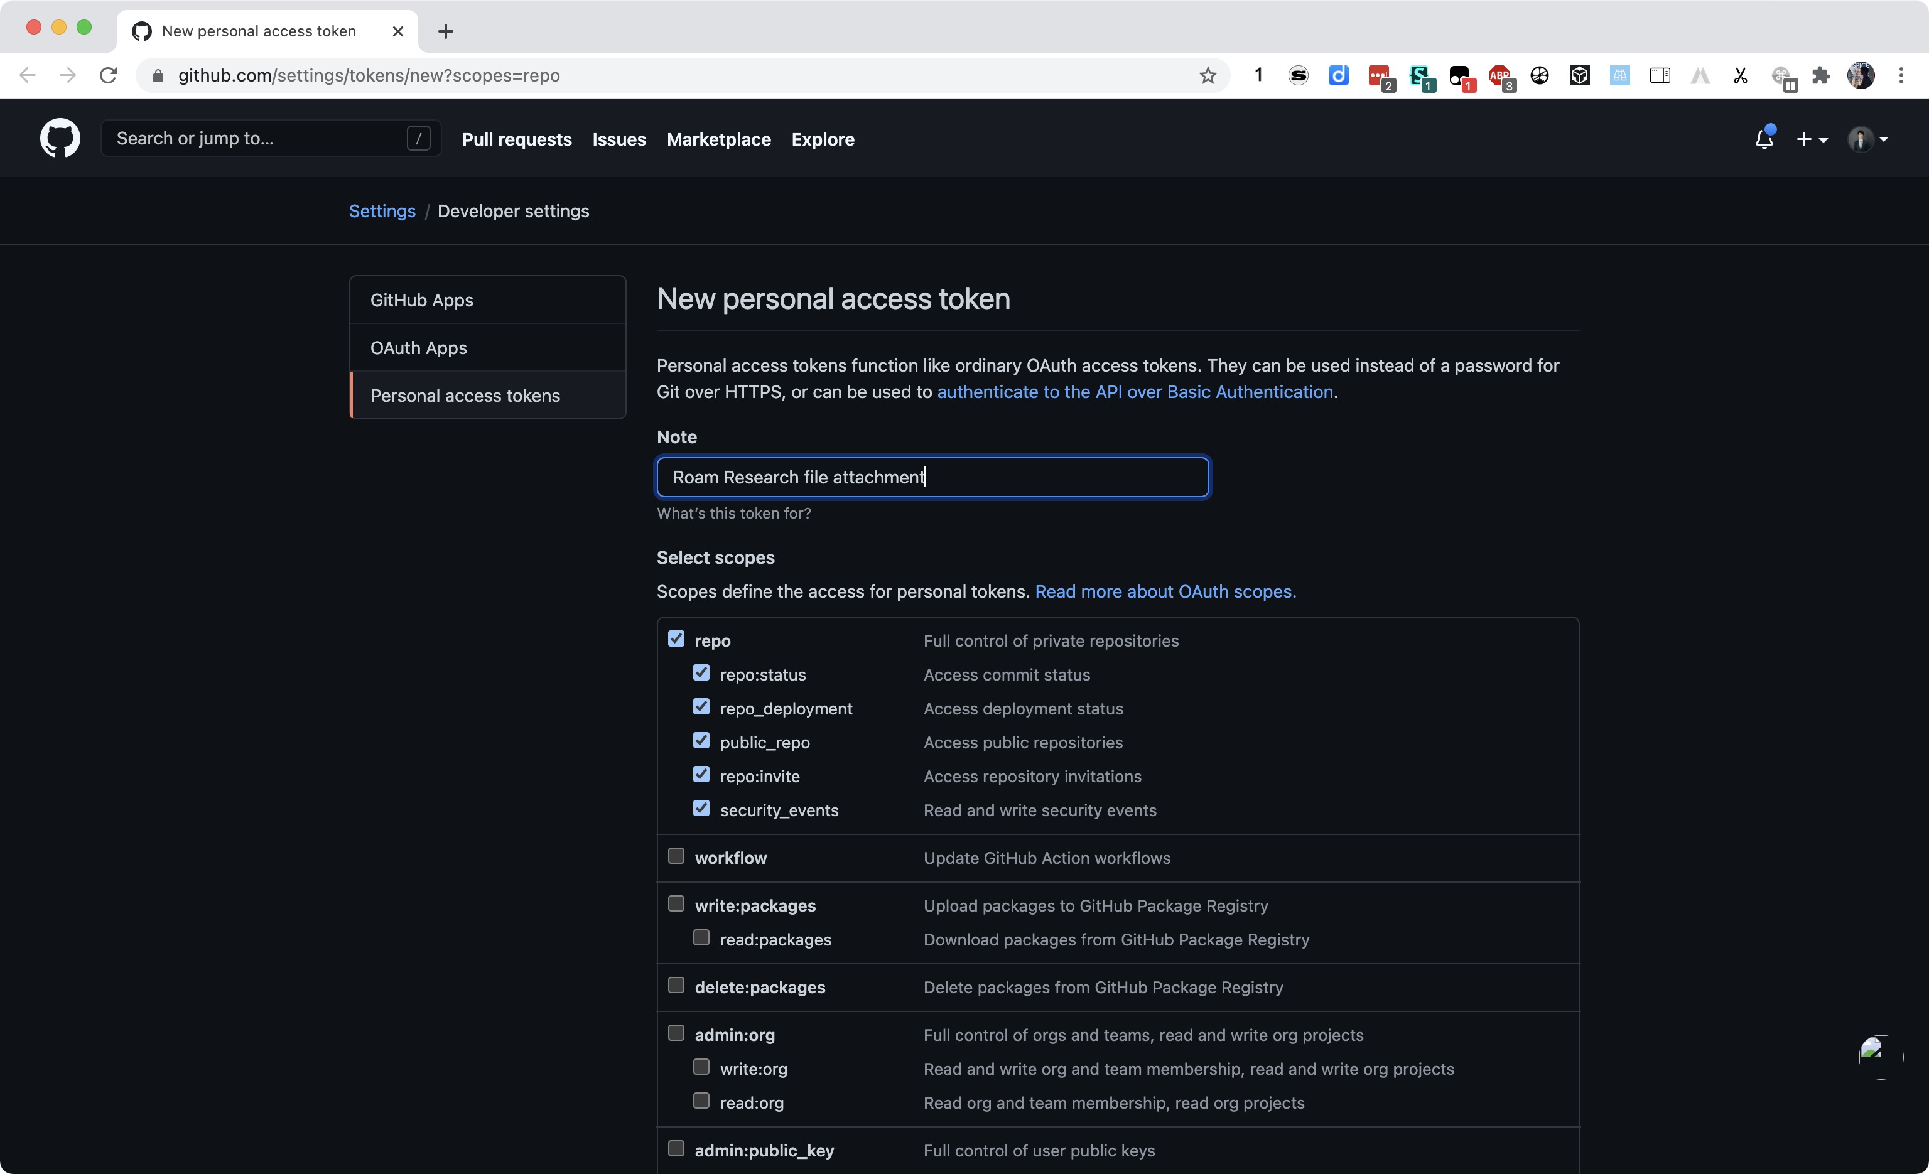Enable the write:packages scope checkbox
The height and width of the screenshot is (1174, 1929).
pos(676,904)
